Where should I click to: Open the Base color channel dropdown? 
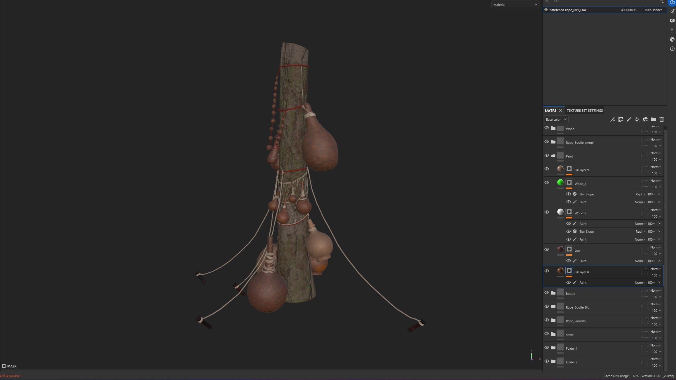556,120
